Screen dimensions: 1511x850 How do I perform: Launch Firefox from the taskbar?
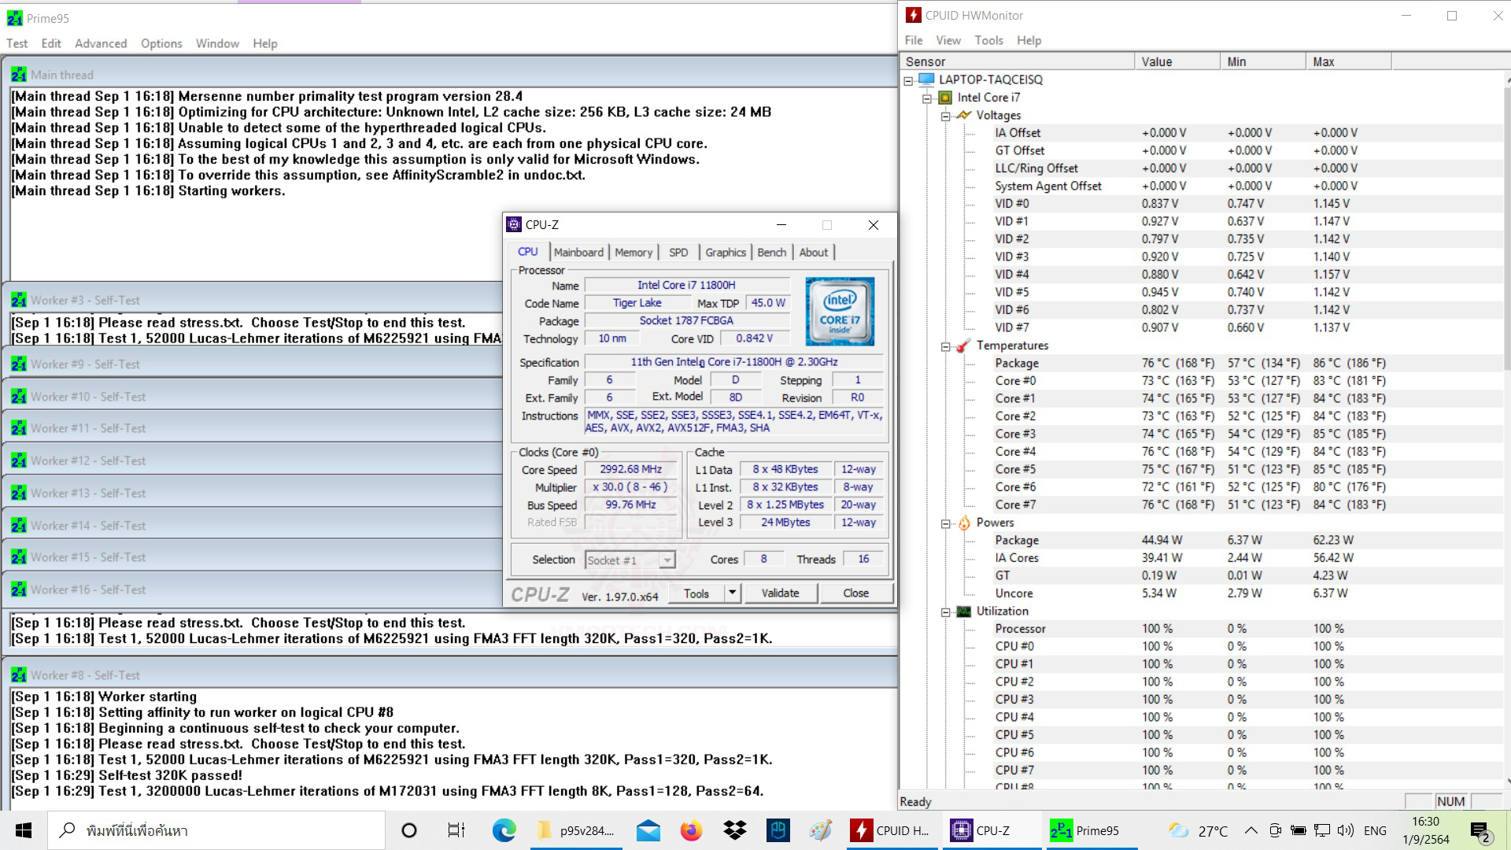(691, 830)
